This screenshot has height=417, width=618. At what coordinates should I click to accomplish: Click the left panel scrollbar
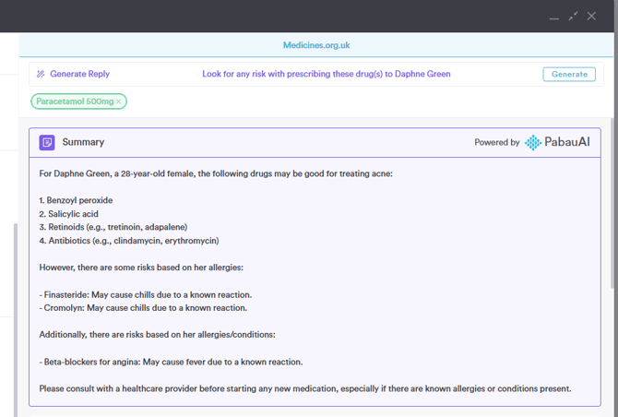coord(16,319)
